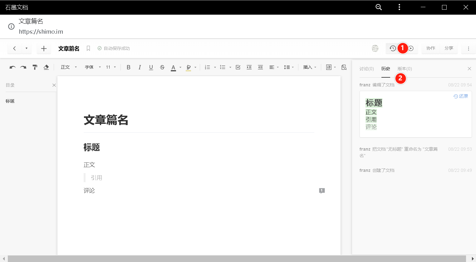Screen dimensions: 476x262
Task: Close the history side panel
Action: pos(469,69)
